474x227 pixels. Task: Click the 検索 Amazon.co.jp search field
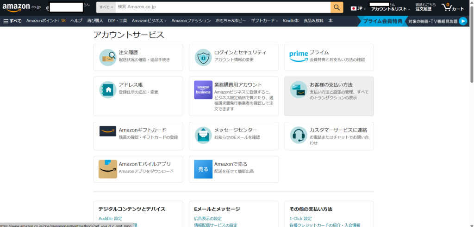tap(223, 7)
